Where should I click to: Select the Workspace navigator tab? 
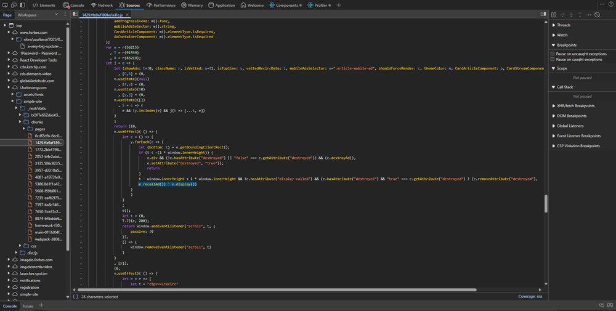[27, 15]
